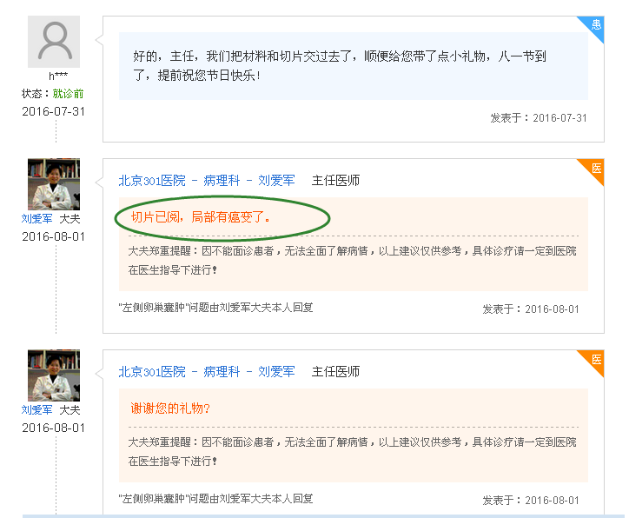Click the patient's message about 材料和切片
Viewport: 629px width, 518px height.
pos(340,65)
